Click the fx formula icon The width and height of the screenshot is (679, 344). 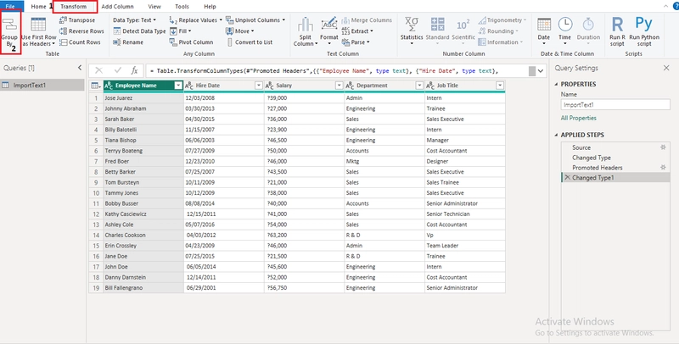click(x=134, y=70)
